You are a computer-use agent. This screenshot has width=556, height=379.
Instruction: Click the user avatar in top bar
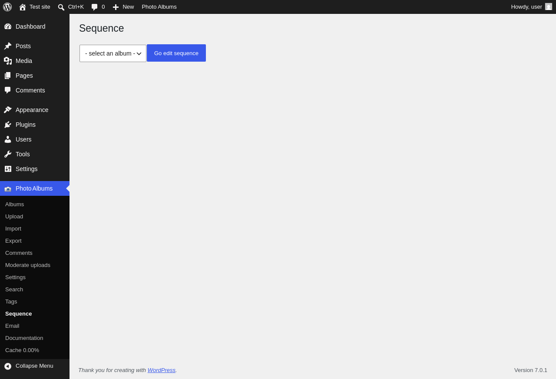pyautogui.click(x=549, y=7)
